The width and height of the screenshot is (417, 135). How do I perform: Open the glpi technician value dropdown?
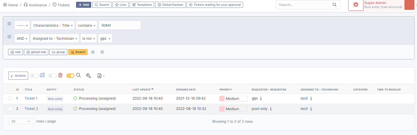pyautogui.click(x=105, y=38)
